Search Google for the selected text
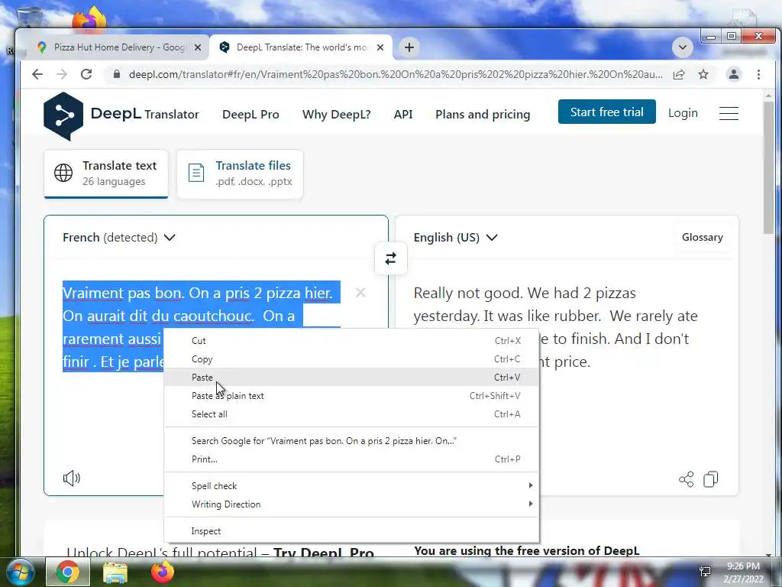The image size is (782, 587). coord(351,441)
